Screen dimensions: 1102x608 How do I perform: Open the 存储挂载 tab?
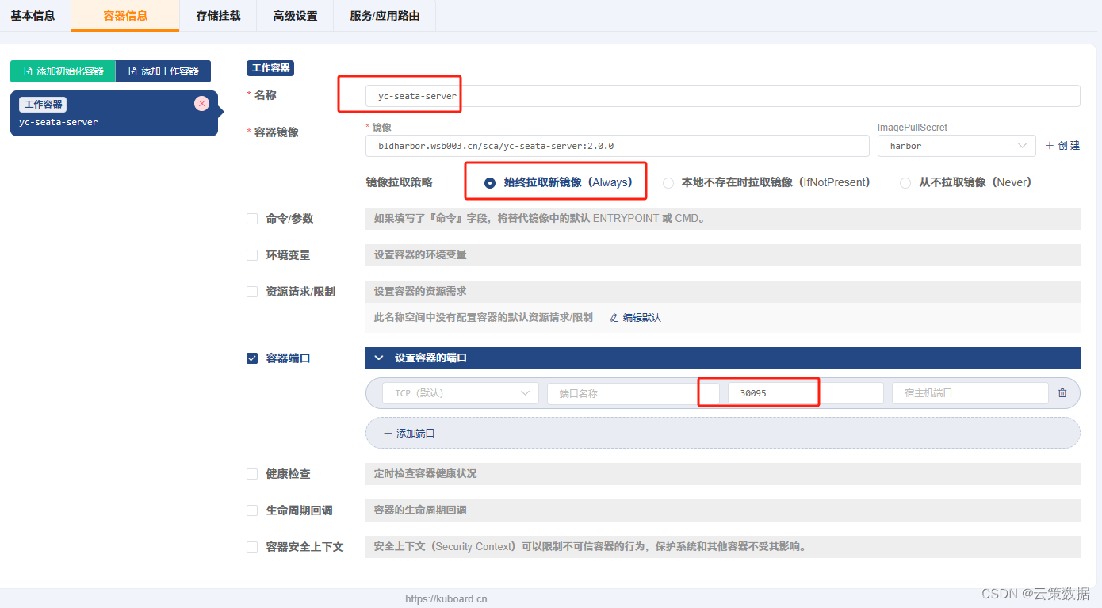pyautogui.click(x=218, y=16)
